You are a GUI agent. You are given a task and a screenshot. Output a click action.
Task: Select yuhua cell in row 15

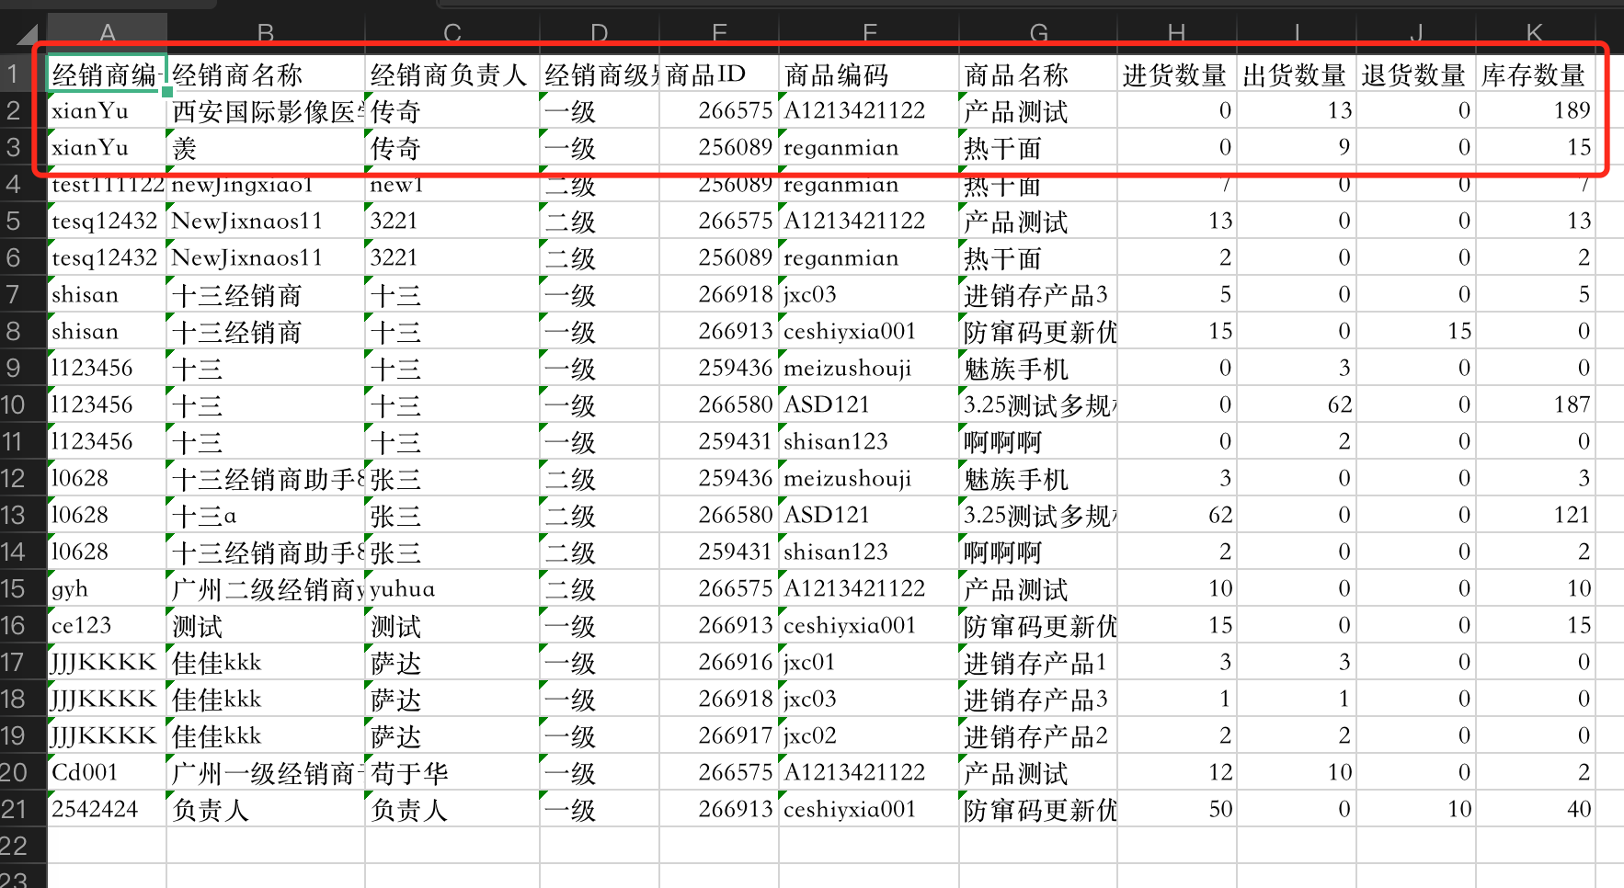[452, 588]
